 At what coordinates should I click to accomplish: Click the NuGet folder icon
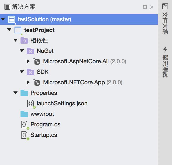pos(31,51)
